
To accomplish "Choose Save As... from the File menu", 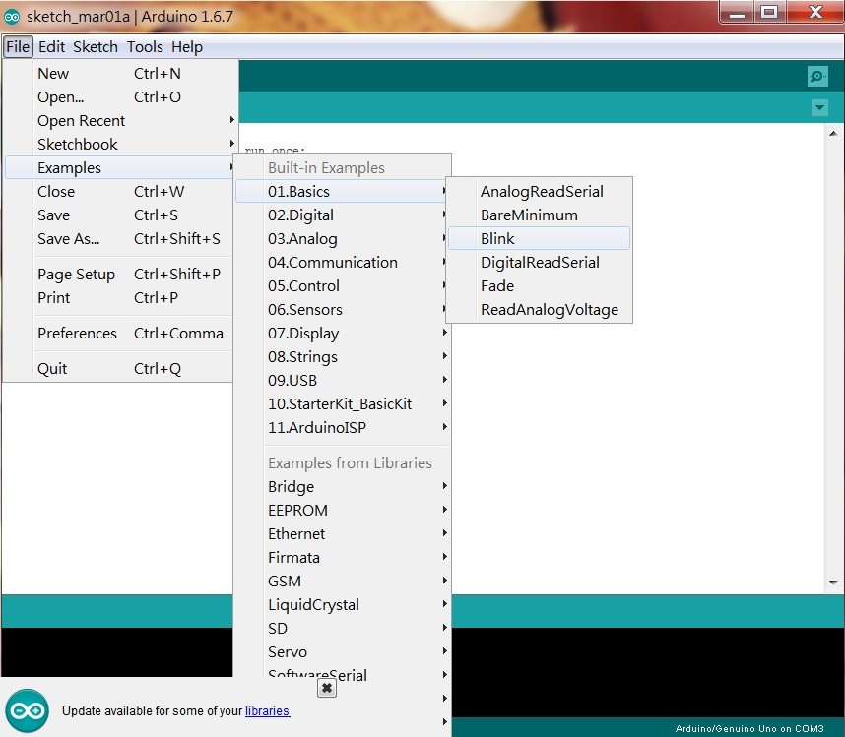I will click(x=119, y=239).
